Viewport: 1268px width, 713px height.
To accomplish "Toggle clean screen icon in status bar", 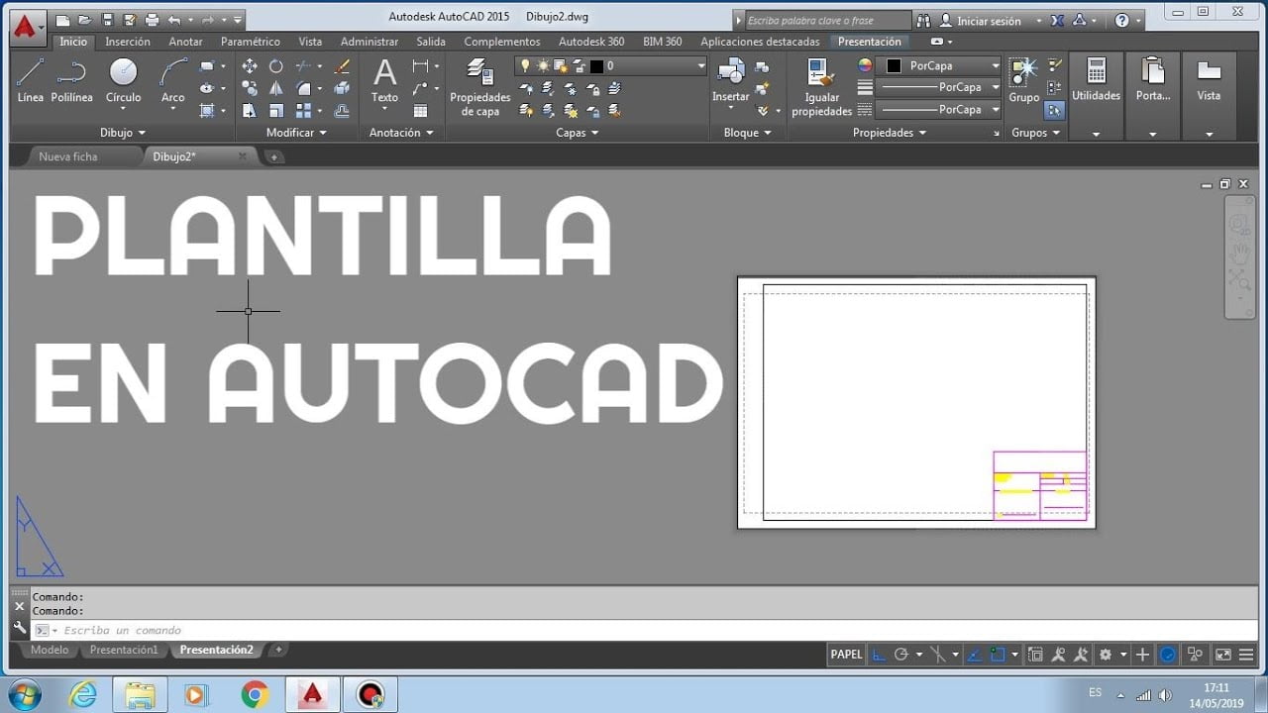I will coord(1223,655).
